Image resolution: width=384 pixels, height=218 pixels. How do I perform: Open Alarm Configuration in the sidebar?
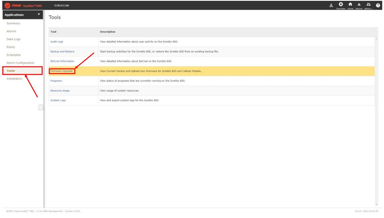pyautogui.click(x=20, y=63)
